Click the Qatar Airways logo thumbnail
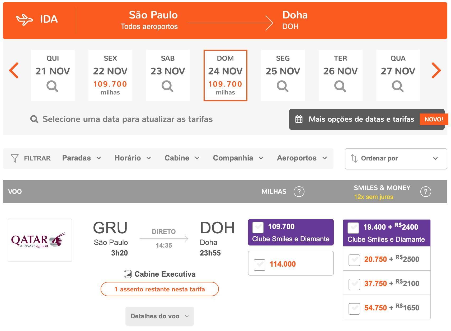The width and height of the screenshot is (451, 331). [x=40, y=240]
